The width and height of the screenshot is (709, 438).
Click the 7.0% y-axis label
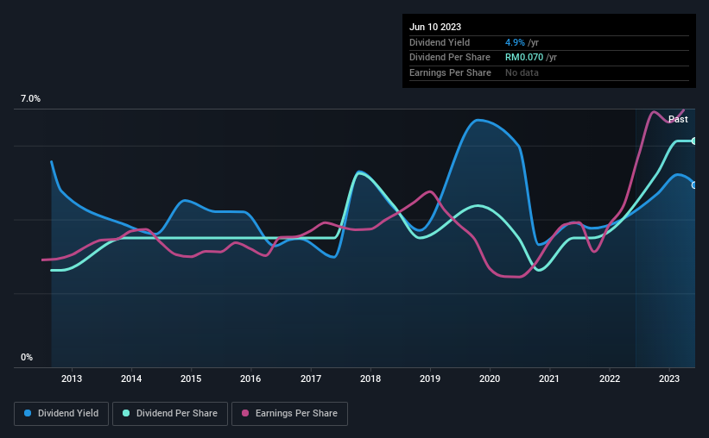coord(30,98)
